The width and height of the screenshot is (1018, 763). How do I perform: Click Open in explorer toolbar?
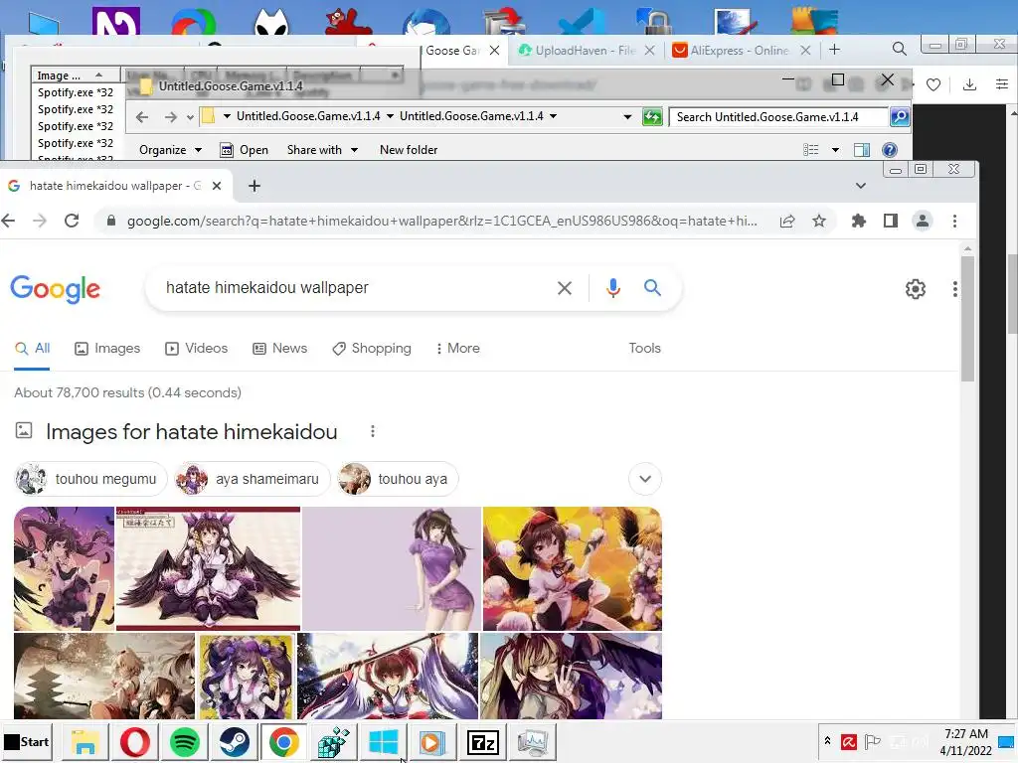pyautogui.click(x=245, y=150)
